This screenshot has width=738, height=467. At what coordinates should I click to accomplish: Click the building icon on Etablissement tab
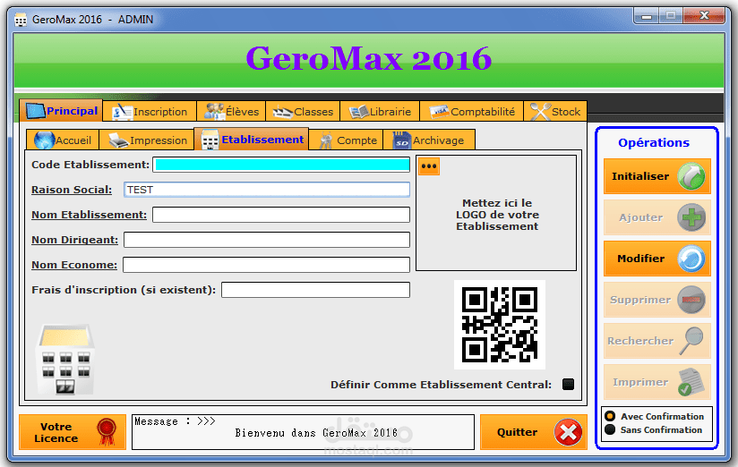pyautogui.click(x=210, y=140)
